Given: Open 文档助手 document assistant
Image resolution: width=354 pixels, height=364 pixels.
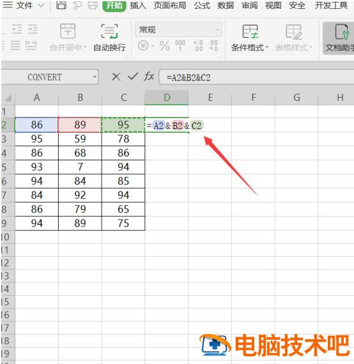Looking at the screenshot, I should [339, 38].
